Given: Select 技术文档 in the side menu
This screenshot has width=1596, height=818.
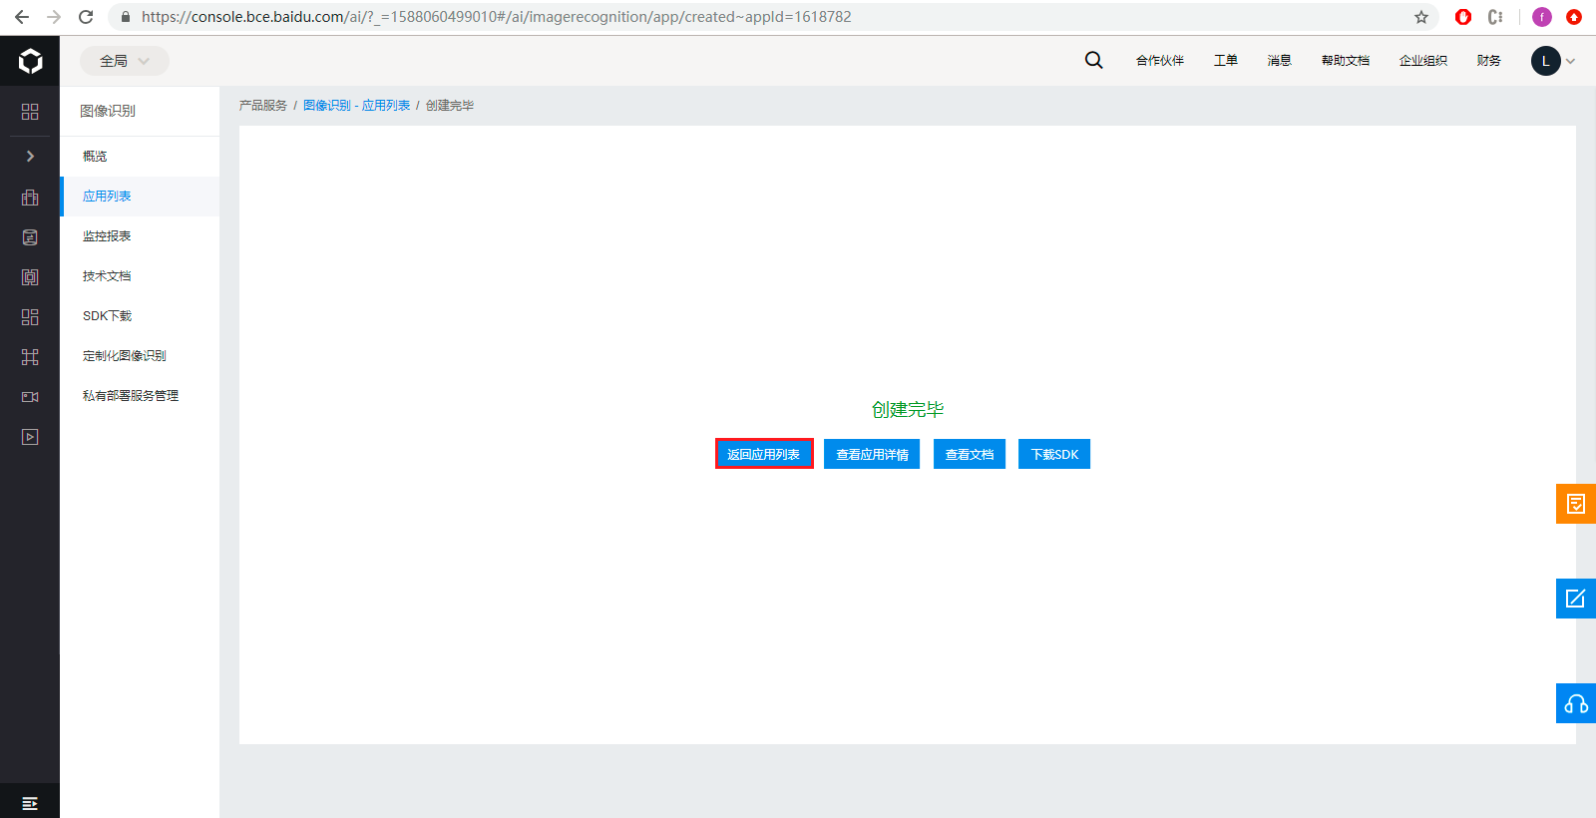Looking at the screenshot, I should (x=140, y=276).
